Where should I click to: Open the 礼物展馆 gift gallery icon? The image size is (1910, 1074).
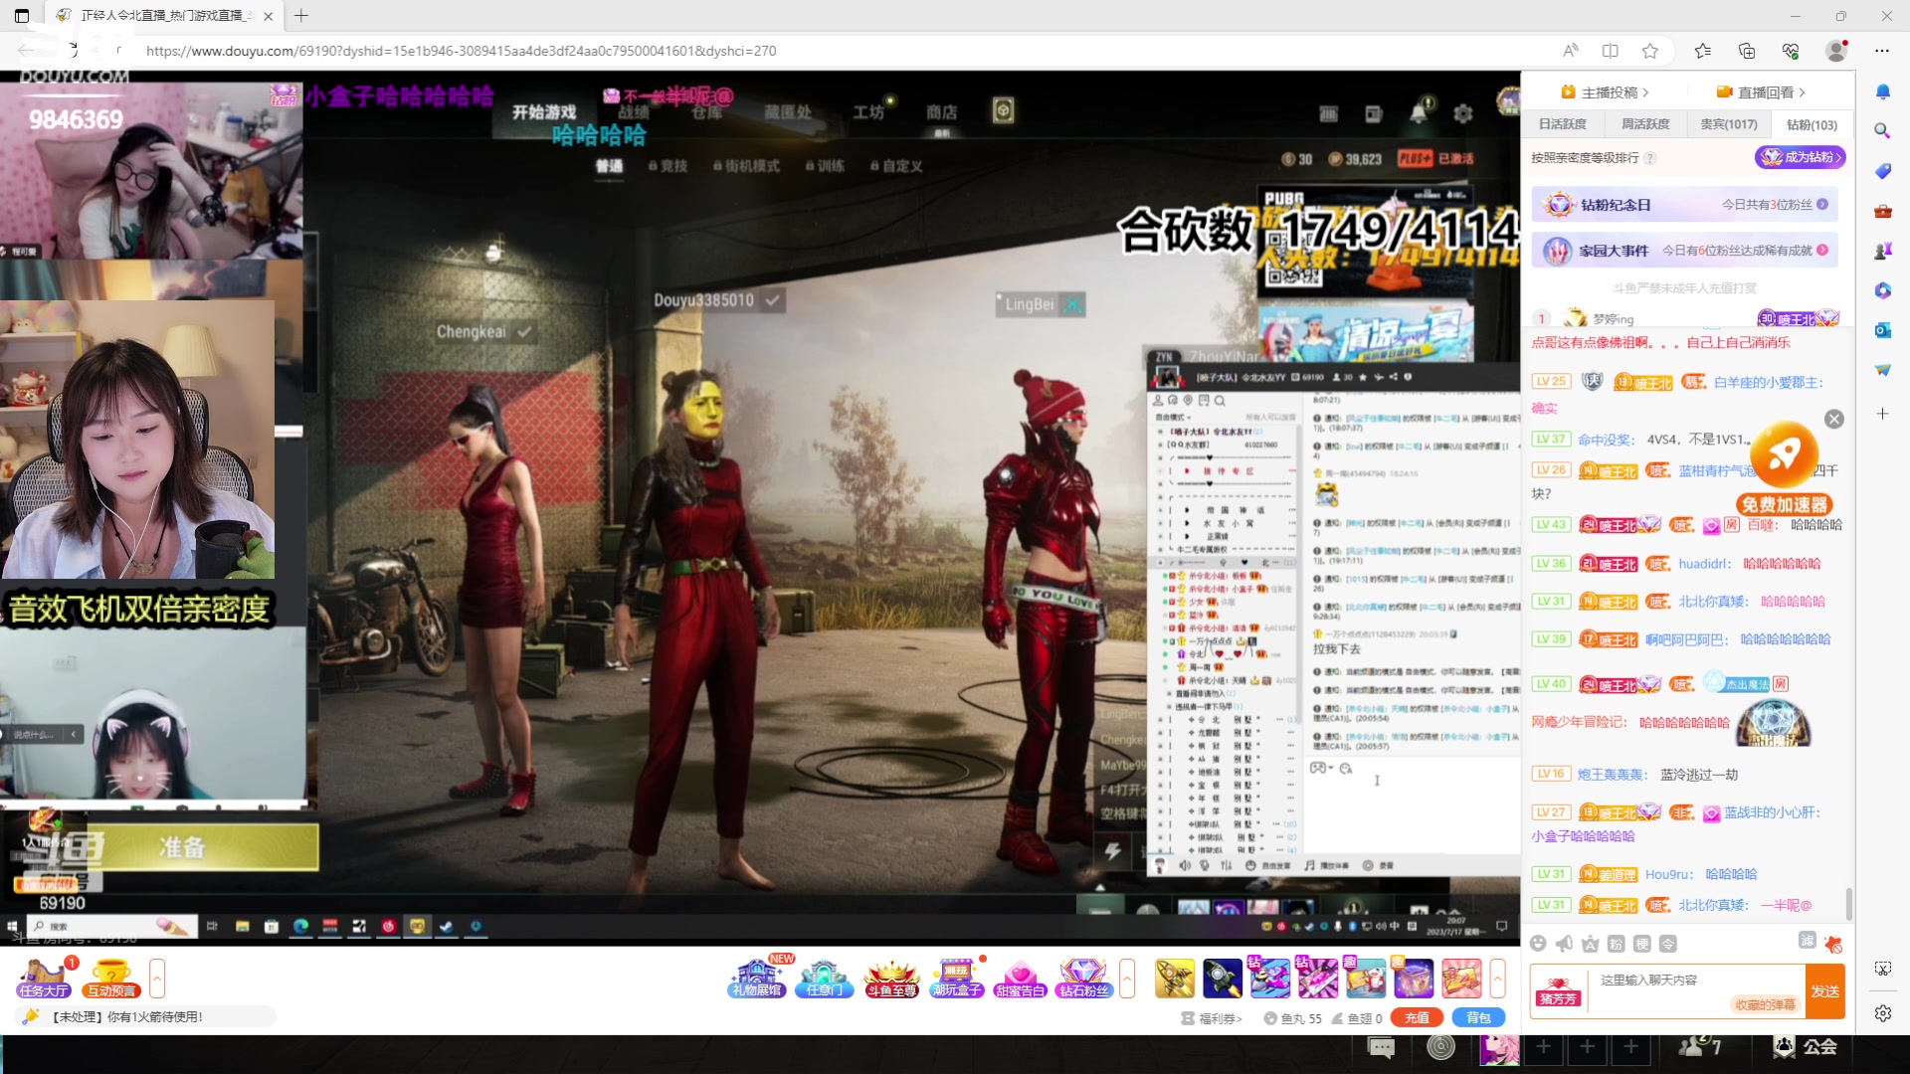[x=757, y=979]
